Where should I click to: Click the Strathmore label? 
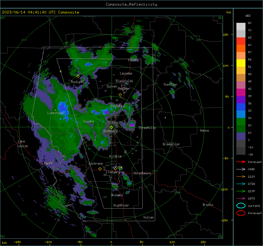pos(142,173)
